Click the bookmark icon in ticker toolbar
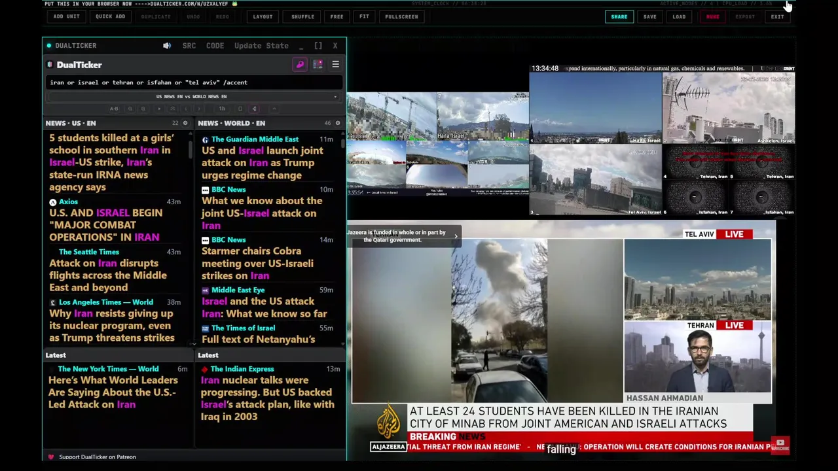 click(240, 109)
